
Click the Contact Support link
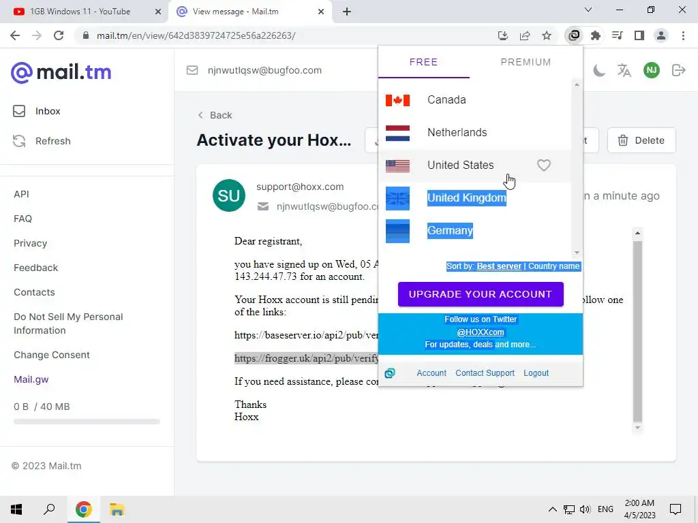tap(485, 373)
